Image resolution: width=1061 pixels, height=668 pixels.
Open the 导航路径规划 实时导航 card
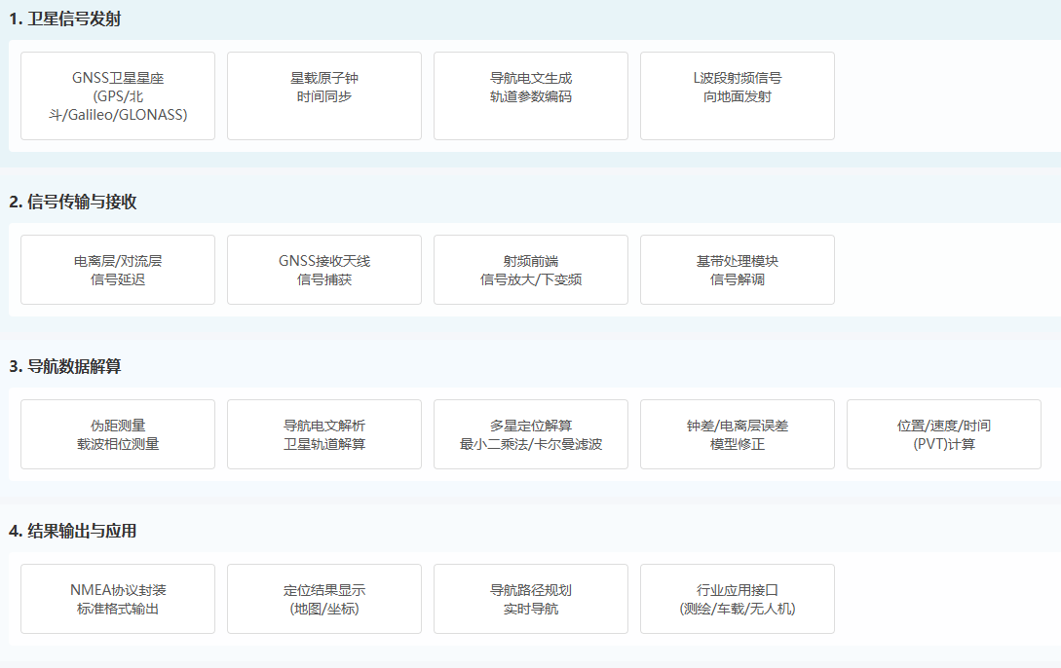coord(531,599)
